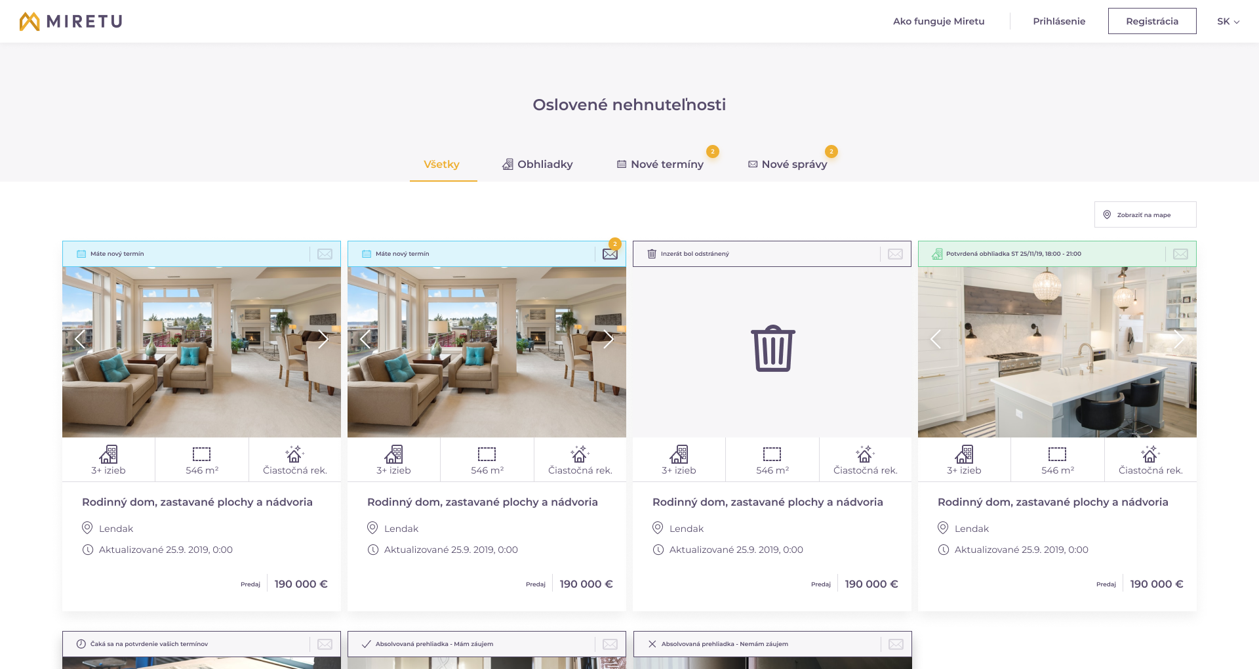Show next photo on kitchen card
Image resolution: width=1259 pixels, height=669 pixels.
coord(1179,339)
